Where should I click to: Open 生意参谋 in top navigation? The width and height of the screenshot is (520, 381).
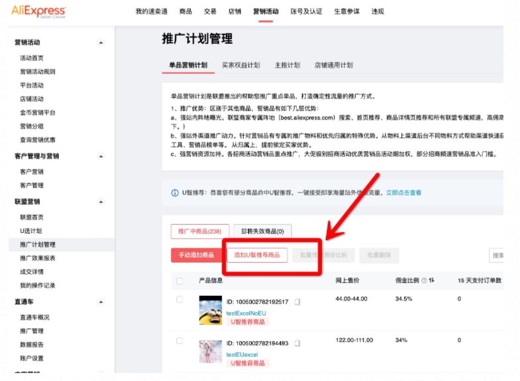tap(347, 12)
